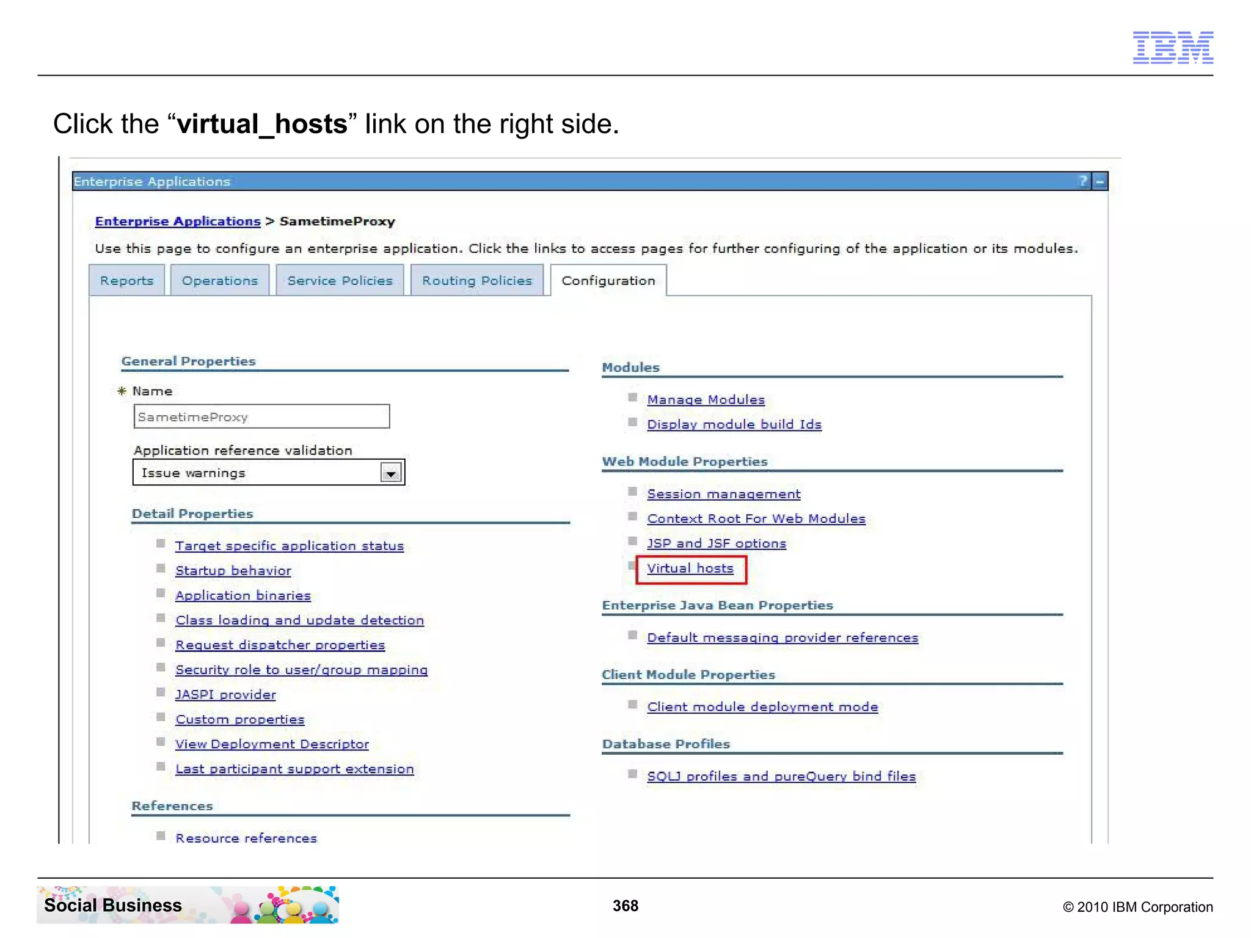Open Last participant support extension link
The height and width of the screenshot is (938, 1251).
pos(294,769)
